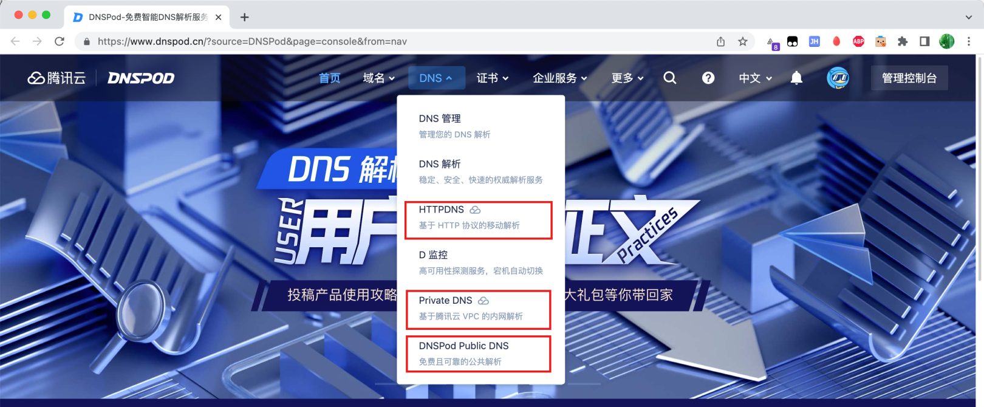
Task: Click the 管理控制台 button
Action: (909, 78)
